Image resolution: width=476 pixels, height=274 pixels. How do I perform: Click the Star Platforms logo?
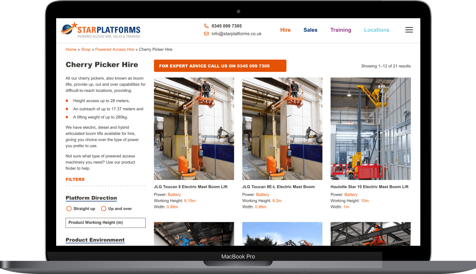click(101, 30)
